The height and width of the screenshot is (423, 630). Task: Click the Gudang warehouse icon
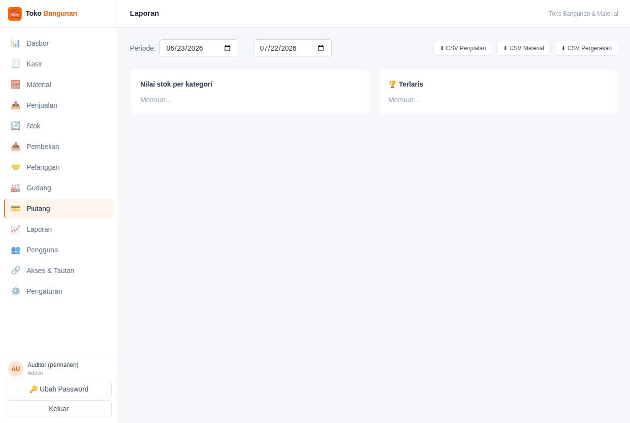(16, 188)
